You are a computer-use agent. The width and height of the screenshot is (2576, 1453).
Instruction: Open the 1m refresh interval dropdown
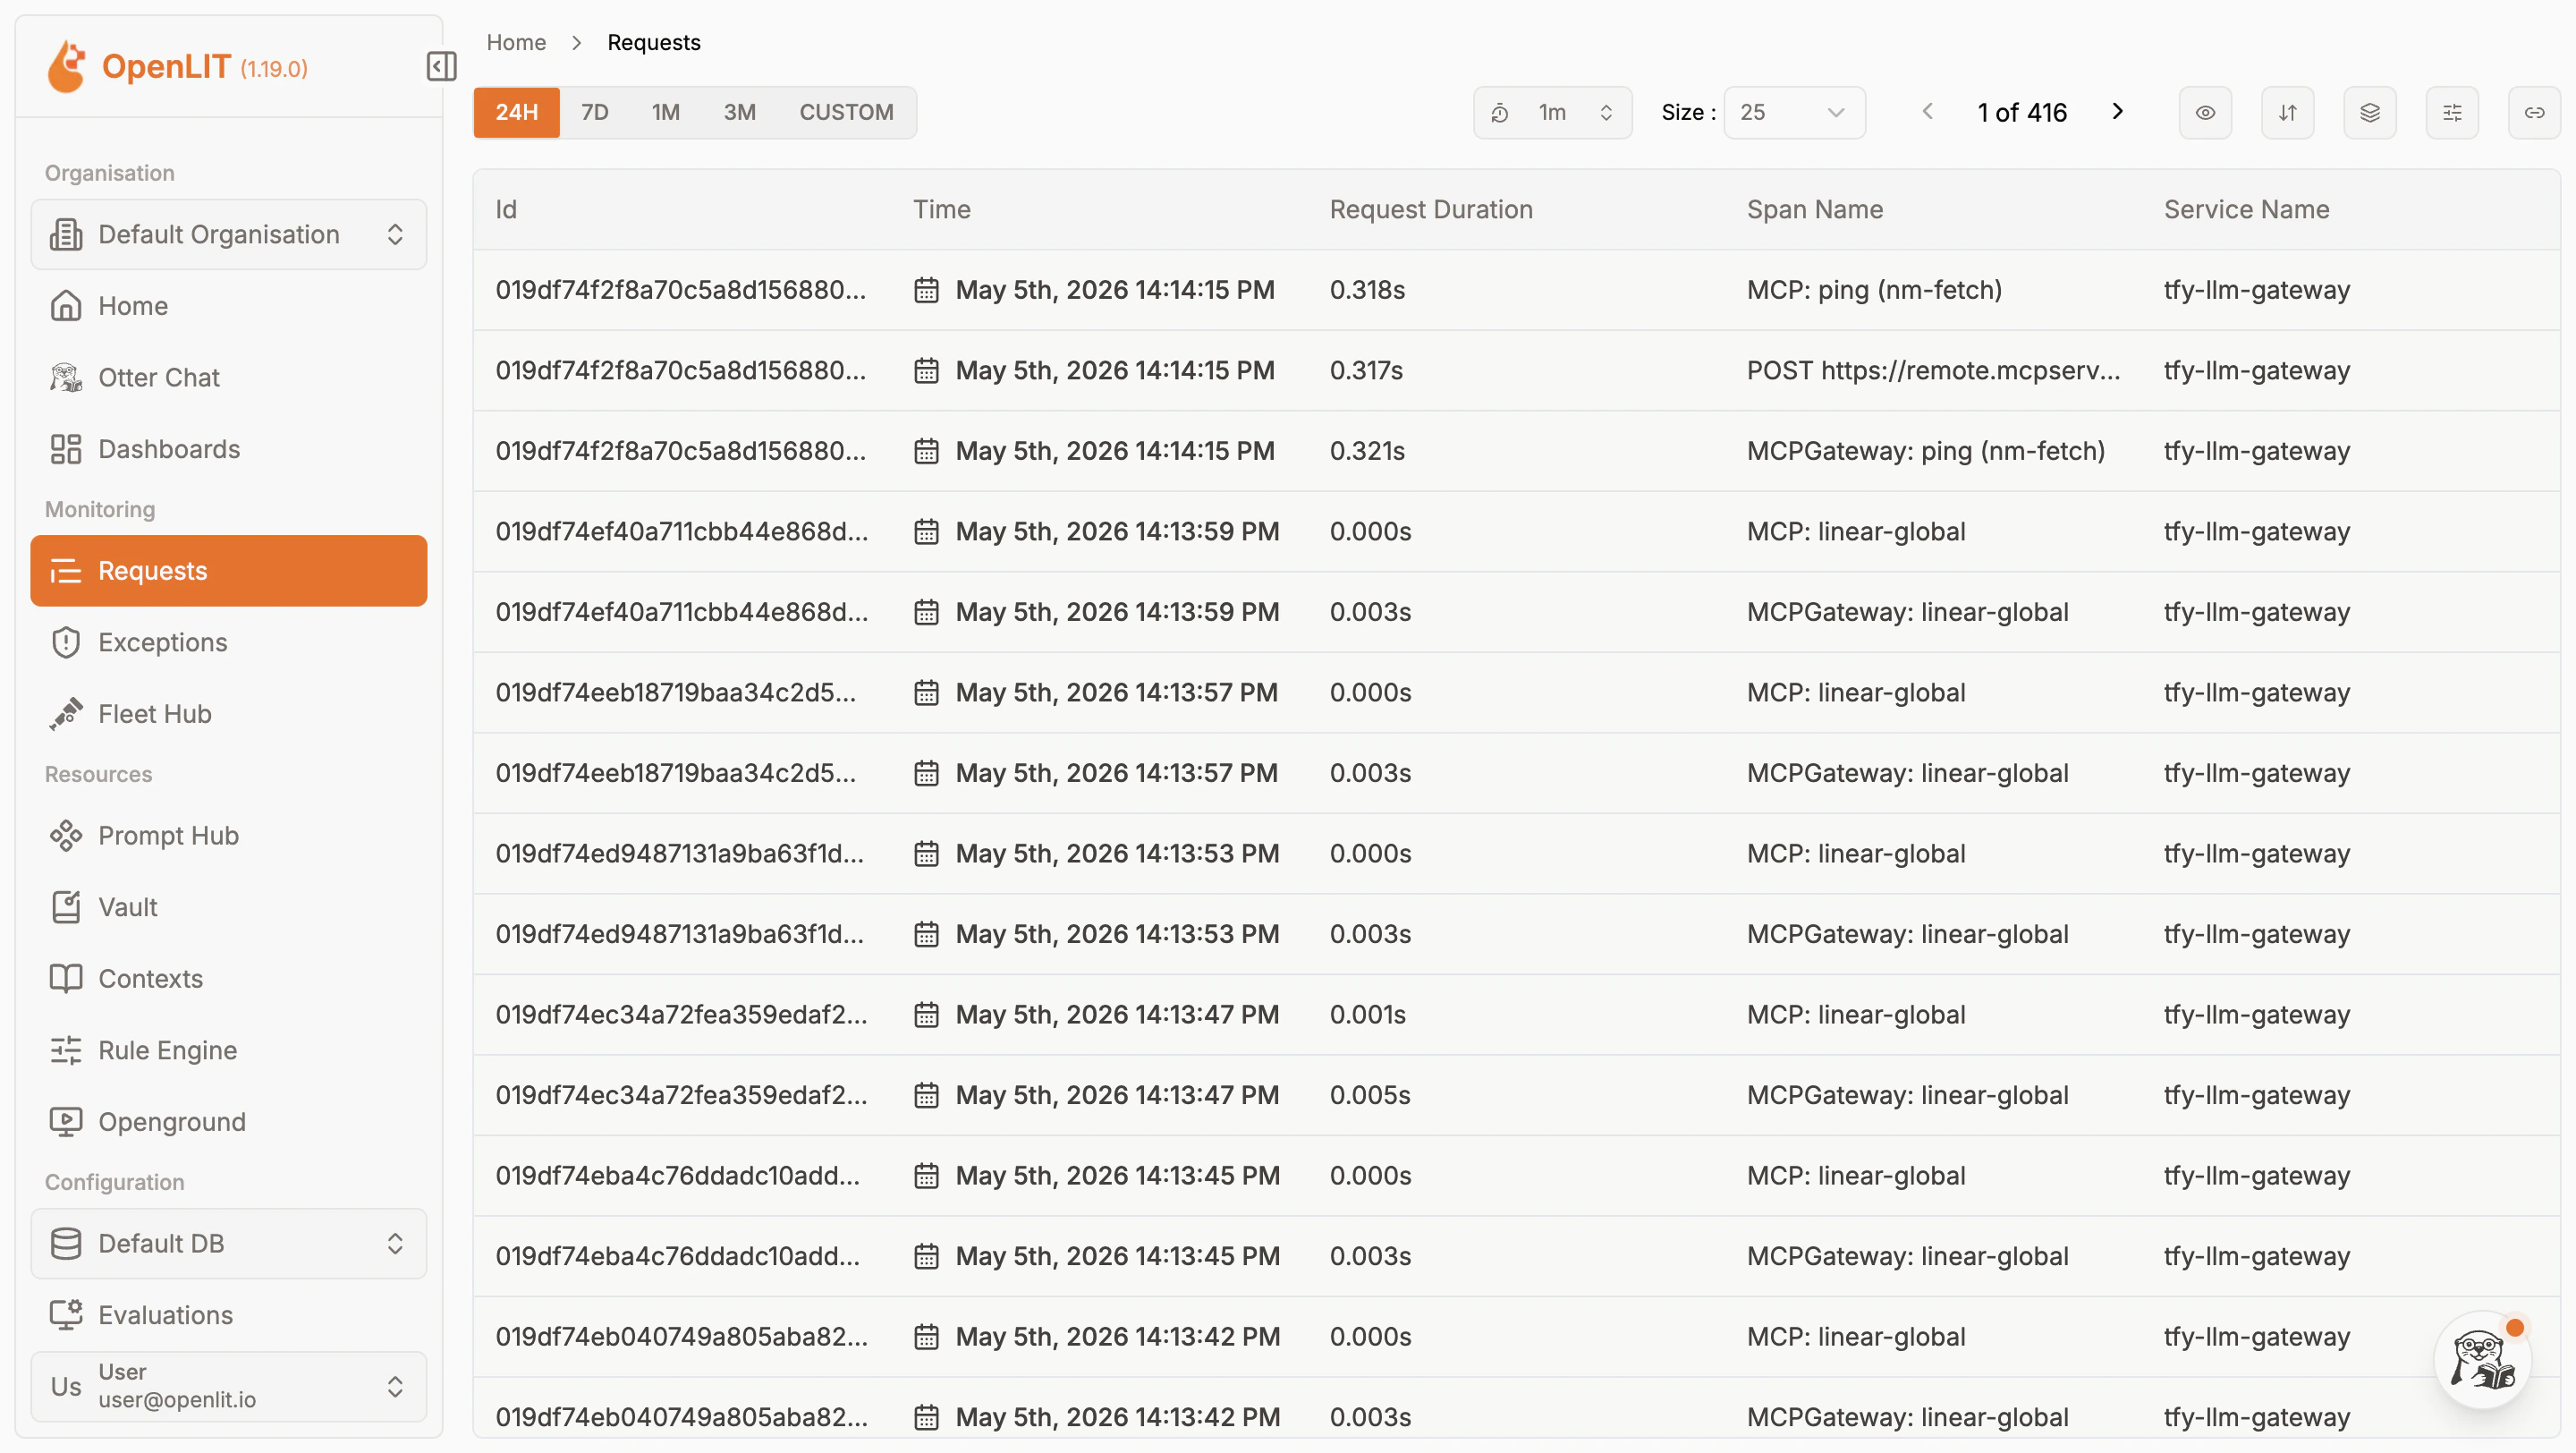1552,112
